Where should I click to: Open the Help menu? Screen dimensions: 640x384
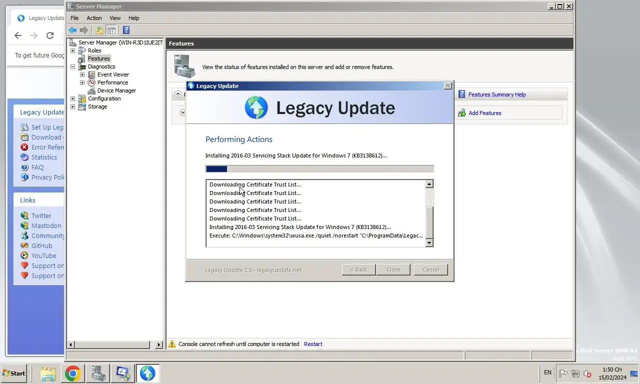(133, 18)
